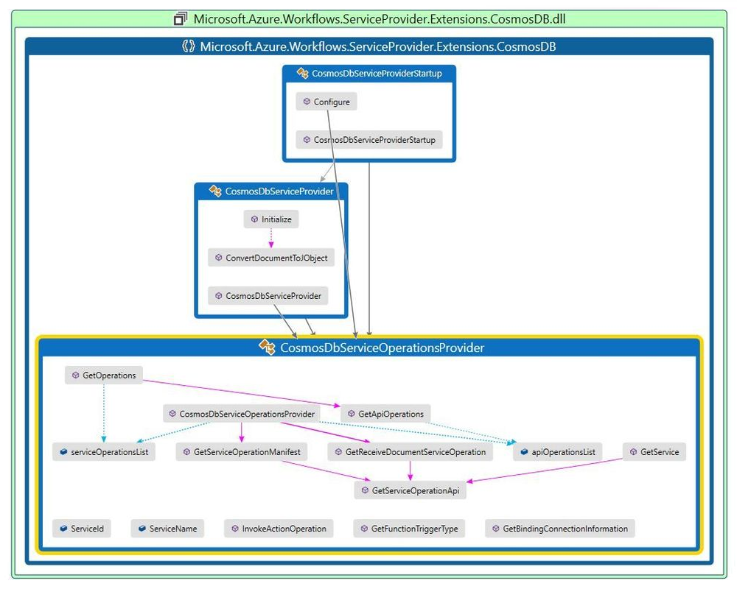Click the class icon on CosmosDbServiceOperationsProvider header
The width and height of the screenshot is (737, 589).
click(x=267, y=347)
